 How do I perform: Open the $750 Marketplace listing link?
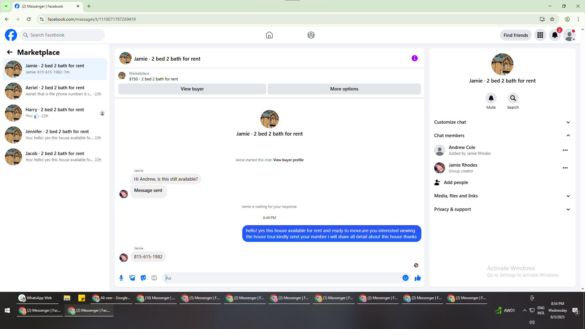(153, 79)
